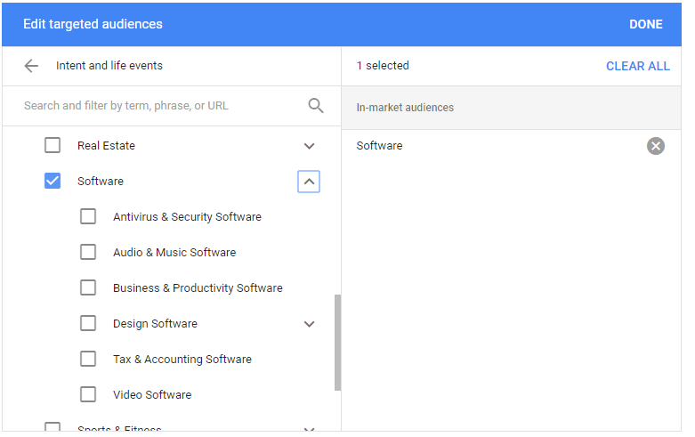
Task: Click the DONE button
Action: point(646,24)
